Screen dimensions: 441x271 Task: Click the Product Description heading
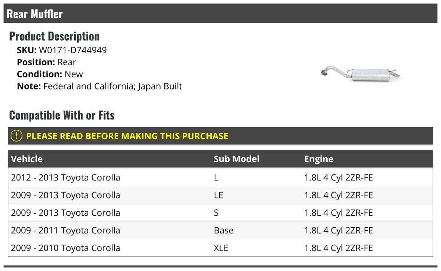(54, 36)
